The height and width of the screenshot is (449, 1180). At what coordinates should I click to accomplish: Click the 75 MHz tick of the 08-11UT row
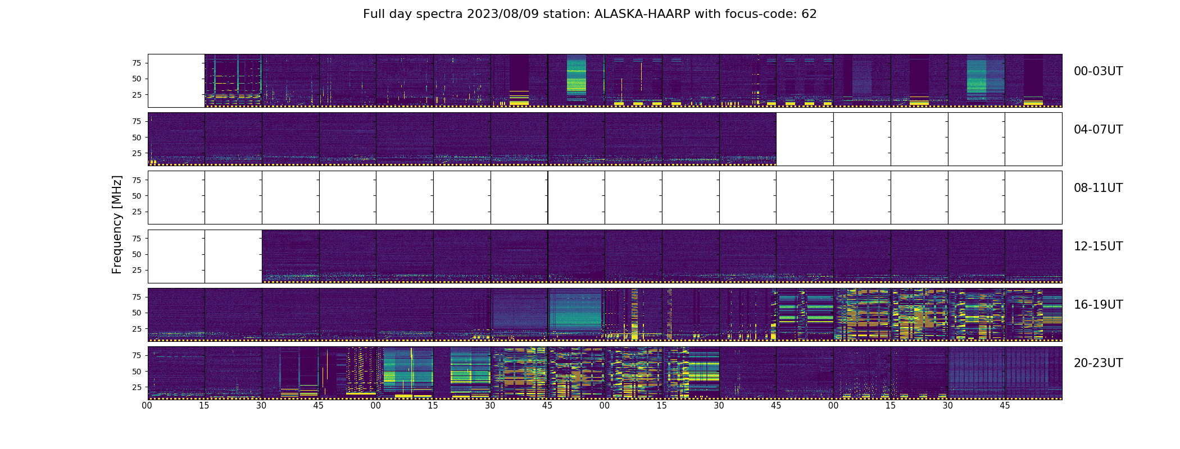[x=137, y=180]
